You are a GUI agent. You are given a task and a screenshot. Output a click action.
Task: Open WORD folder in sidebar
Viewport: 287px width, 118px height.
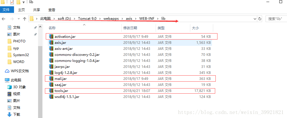click(x=19, y=62)
